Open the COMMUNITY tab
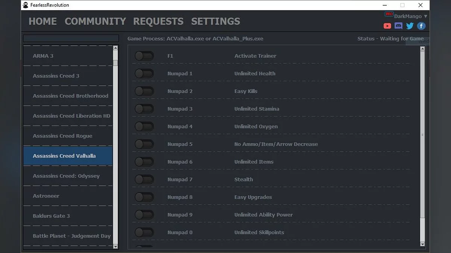Image resolution: width=451 pixels, height=253 pixels. 95,21
